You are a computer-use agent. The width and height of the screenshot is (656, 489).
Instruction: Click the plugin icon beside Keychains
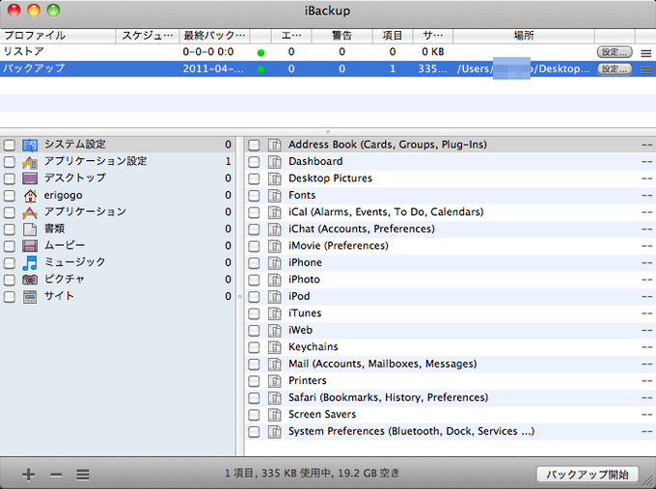click(274, 347)
